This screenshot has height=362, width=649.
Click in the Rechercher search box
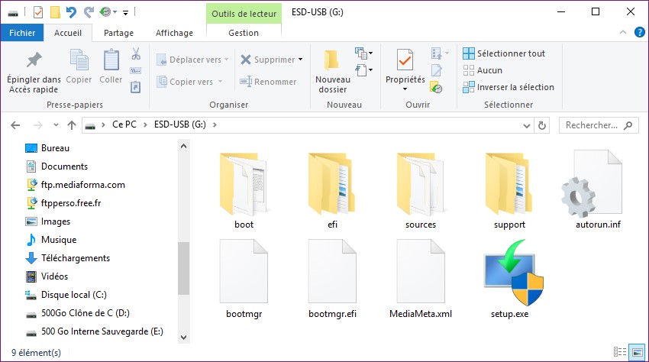(592, 125)
